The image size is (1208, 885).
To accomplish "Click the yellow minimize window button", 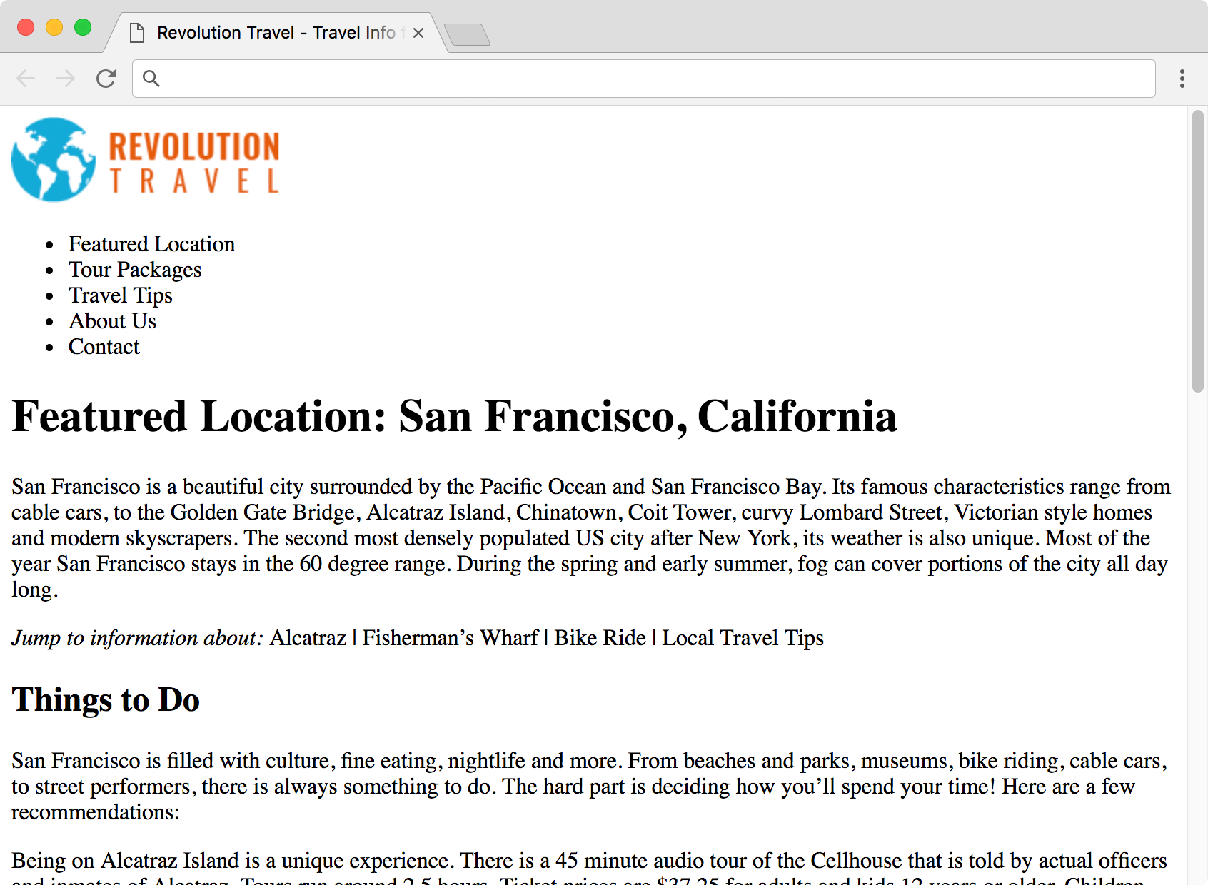I will pyautogui.click(x=54, y=27).
